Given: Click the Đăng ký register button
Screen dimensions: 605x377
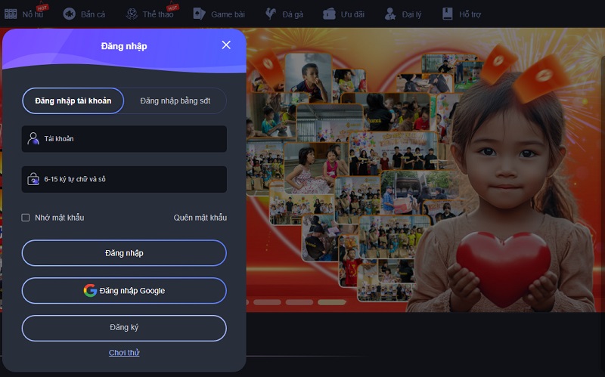Looking at the screenshot, I should tap(124, 328).
